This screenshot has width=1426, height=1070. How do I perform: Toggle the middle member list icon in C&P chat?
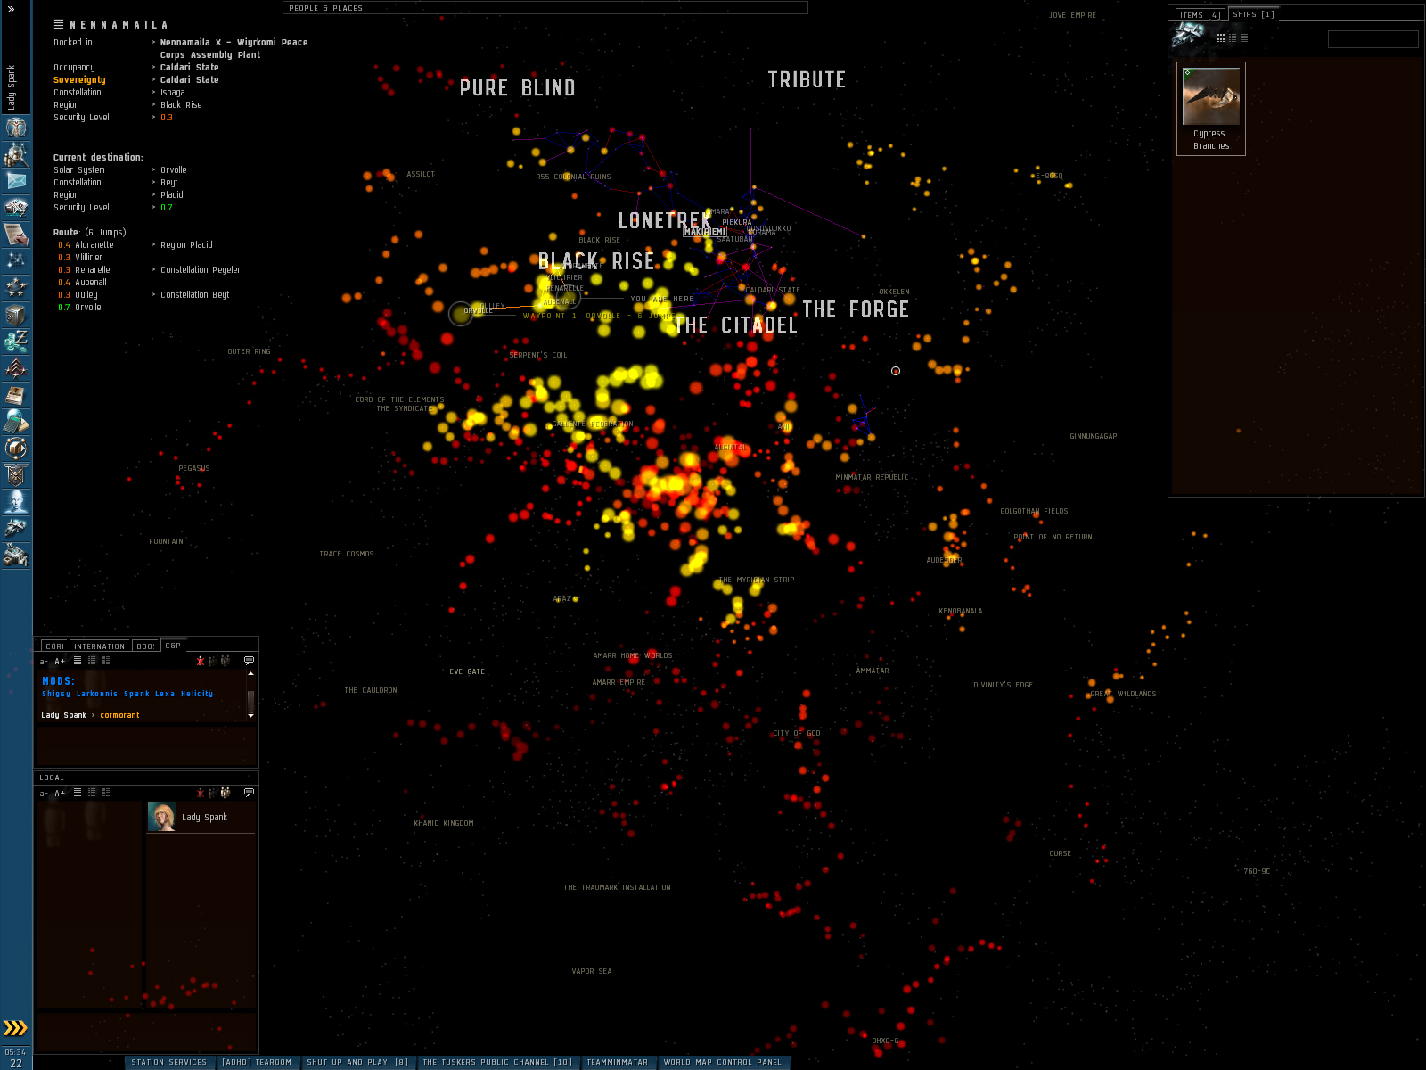point(212,661)
